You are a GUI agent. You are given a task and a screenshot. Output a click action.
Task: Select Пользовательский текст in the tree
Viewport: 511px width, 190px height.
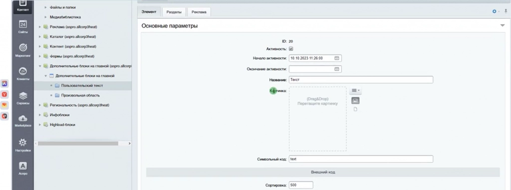[x=82, y=86]
